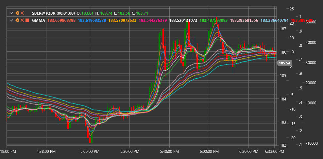This screenshot has height=159, width=323.
Task: Toggle GMMA indicator visibility checkbox
Action: click(12, 20)
